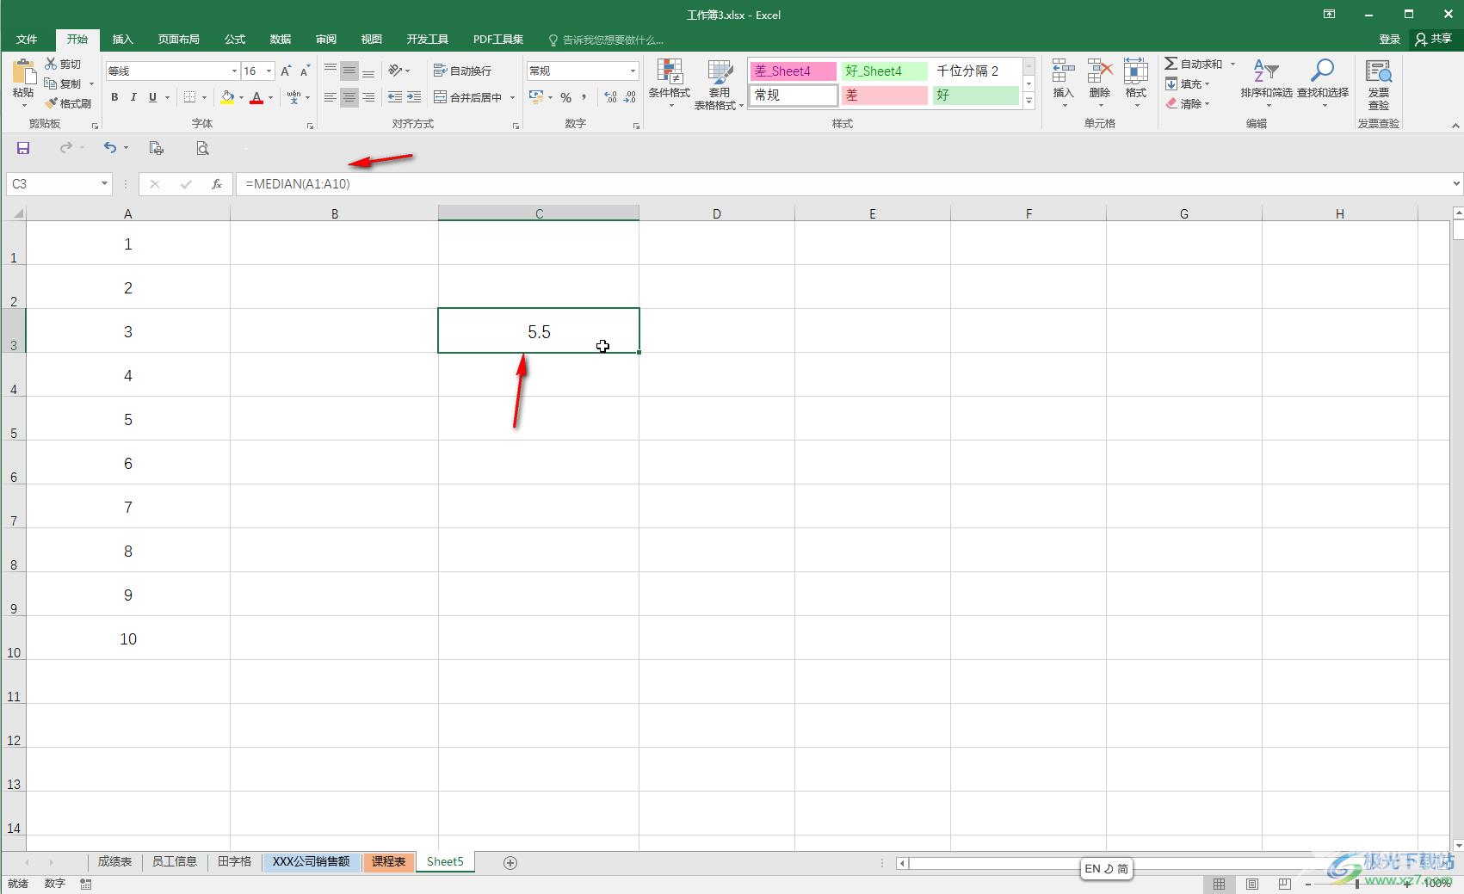Switch to the Page Layout (页面布局) tab
This screenshot has width=1464, height=894.
click(178, 40)
